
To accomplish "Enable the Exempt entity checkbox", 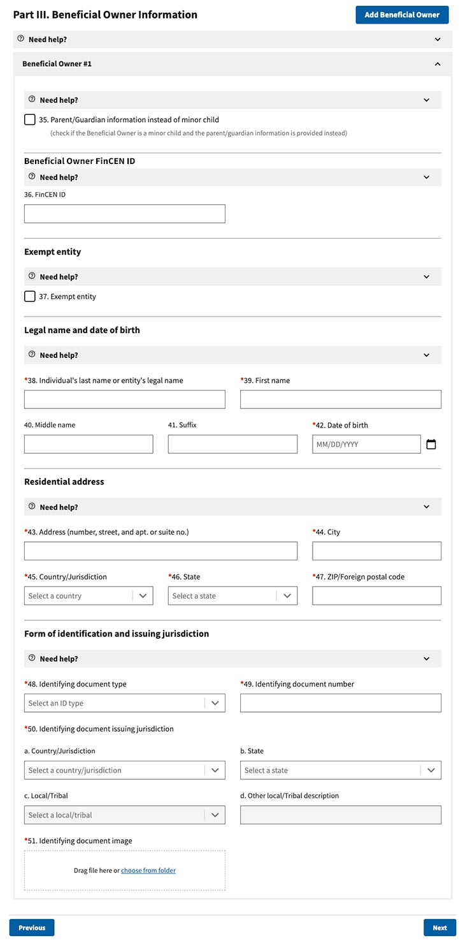I will pyautogui.click(x=29, y=296).
